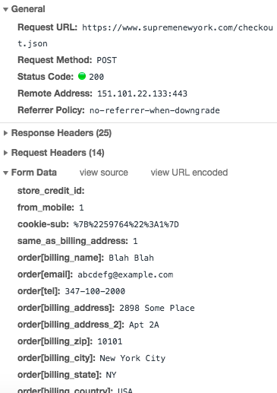Image resolution: width=277 pixels, height=393 pixels.
Task: Click the green status code indicator
Action: [82, 76]
